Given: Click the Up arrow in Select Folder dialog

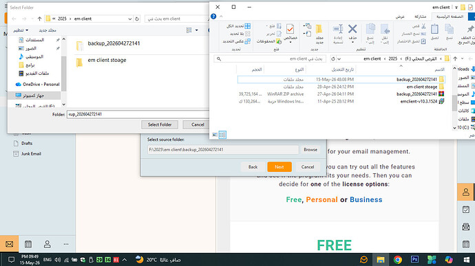Looking at the screenshot, I should tap(40, 19).
